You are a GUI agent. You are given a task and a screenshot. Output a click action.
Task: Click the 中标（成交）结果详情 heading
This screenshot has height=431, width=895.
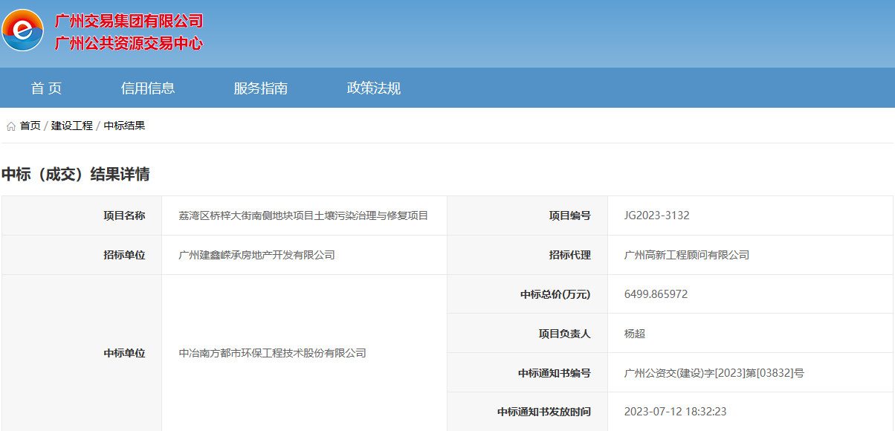pyautogui.click(x=75, y=175)
